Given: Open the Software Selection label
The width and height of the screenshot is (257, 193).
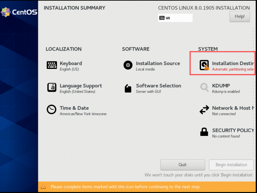Looking at the screenshot, I should pos(158,86).
